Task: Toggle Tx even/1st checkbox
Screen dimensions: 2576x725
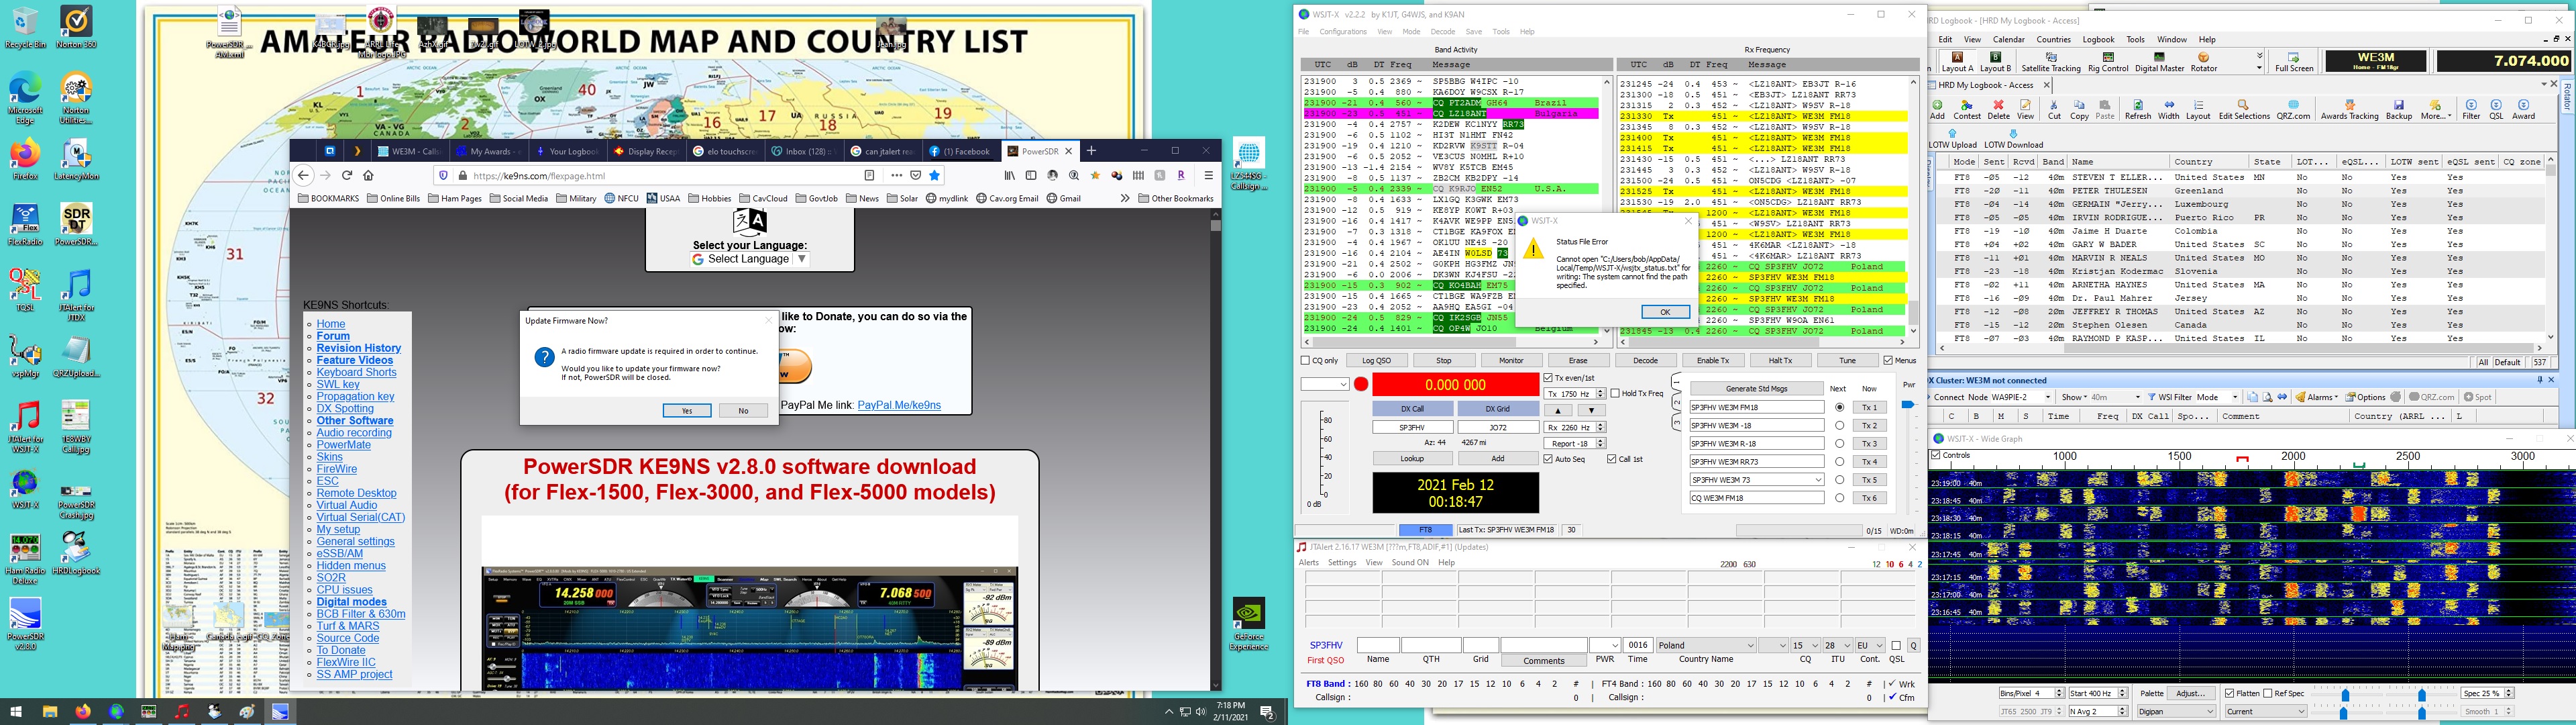Action: tap(1548, 379)
